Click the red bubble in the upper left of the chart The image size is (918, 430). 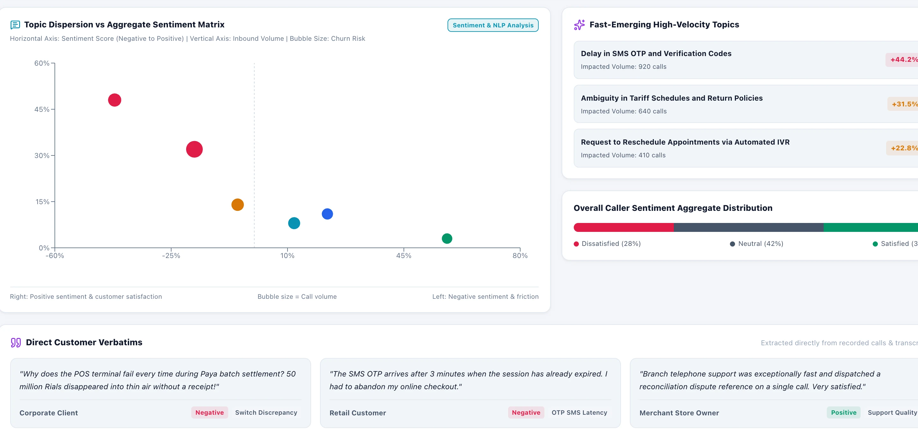(114, 100)
